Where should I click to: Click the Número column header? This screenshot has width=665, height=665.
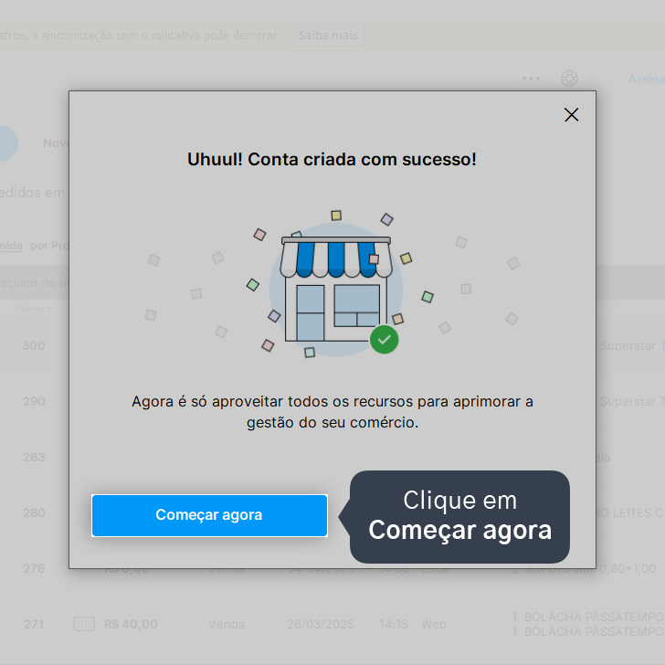click(x=33, y=309)
